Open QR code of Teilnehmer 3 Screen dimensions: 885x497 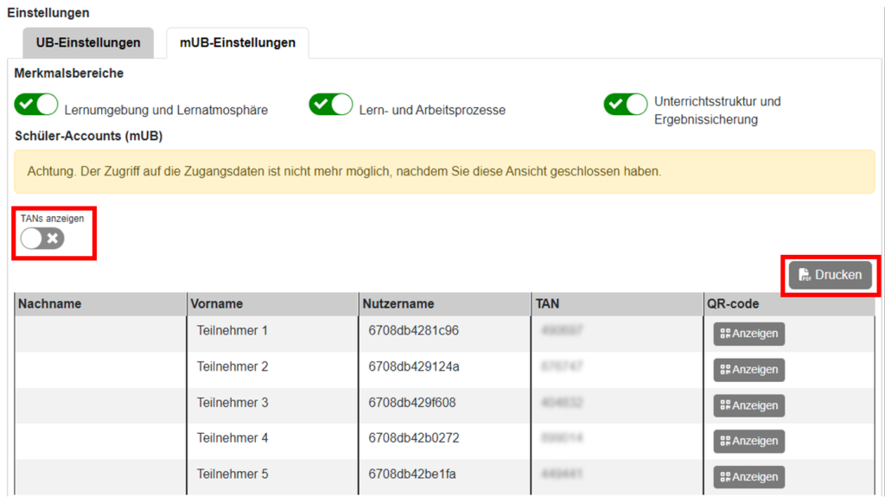748,405
